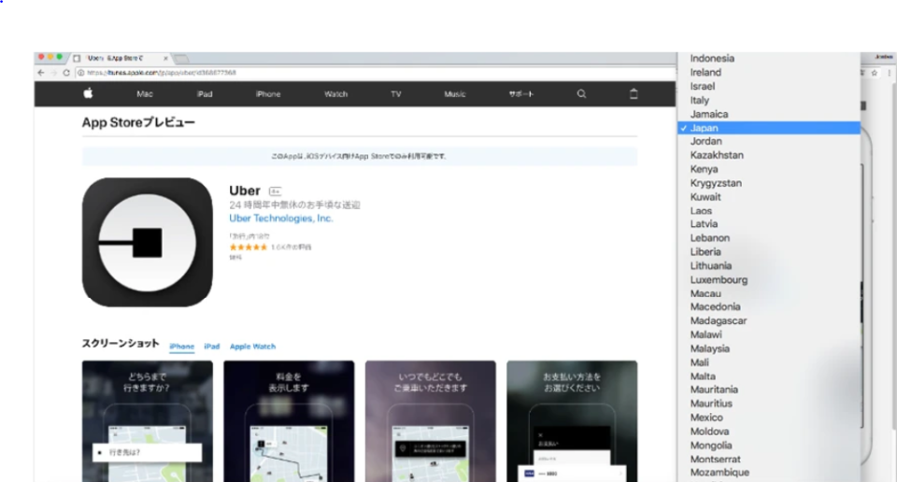Close the Uber App Store tab
897x482 pixels.
point(165,58)
